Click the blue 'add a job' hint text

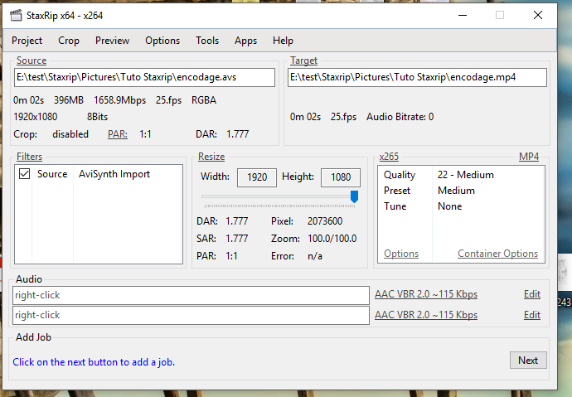tap(94, 362)
